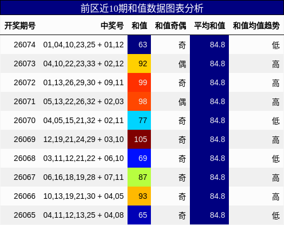
Task: Select issue number 26067
Action: tap(25, 177)
